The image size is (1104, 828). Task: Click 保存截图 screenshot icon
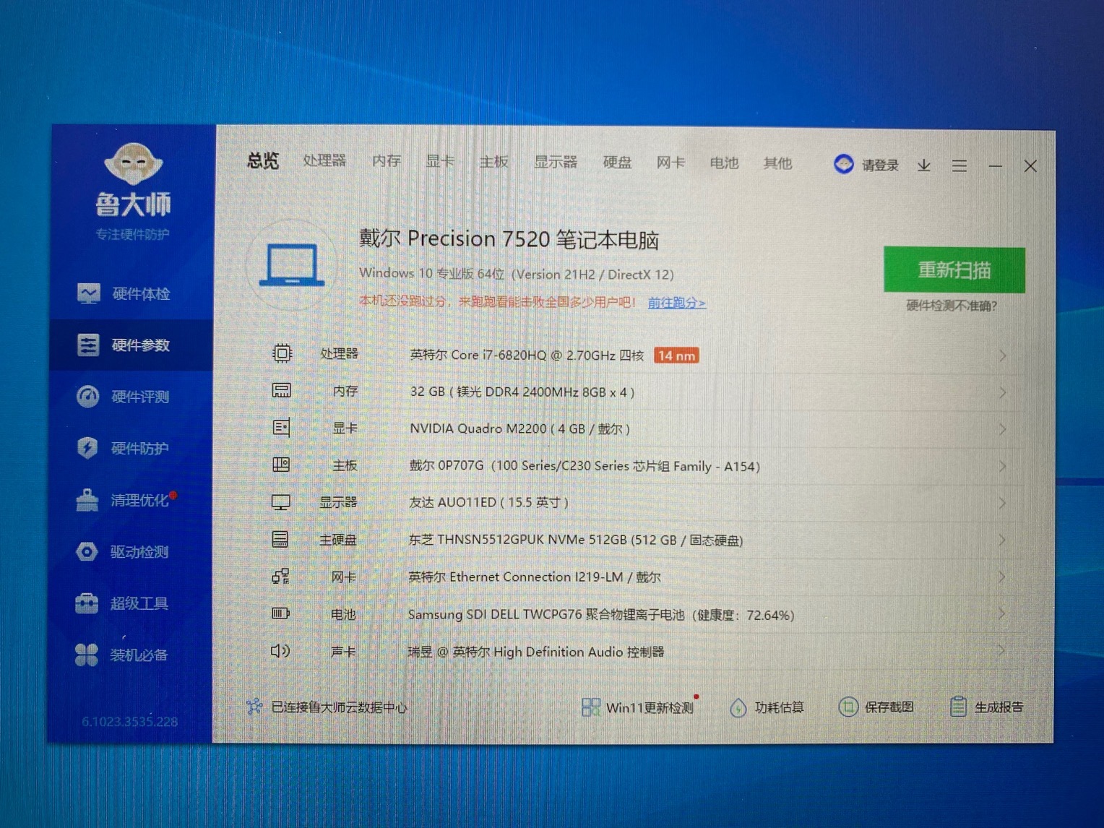click(x=848, y=707)
